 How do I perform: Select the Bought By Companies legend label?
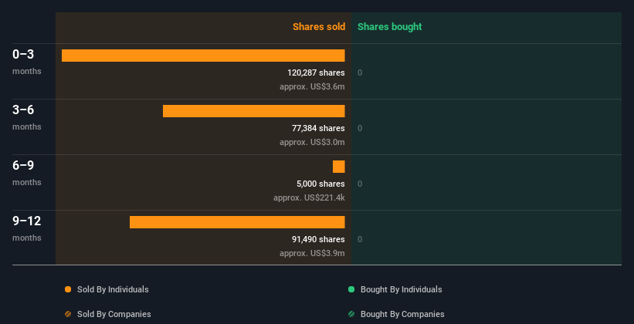[x=402, y=314]
